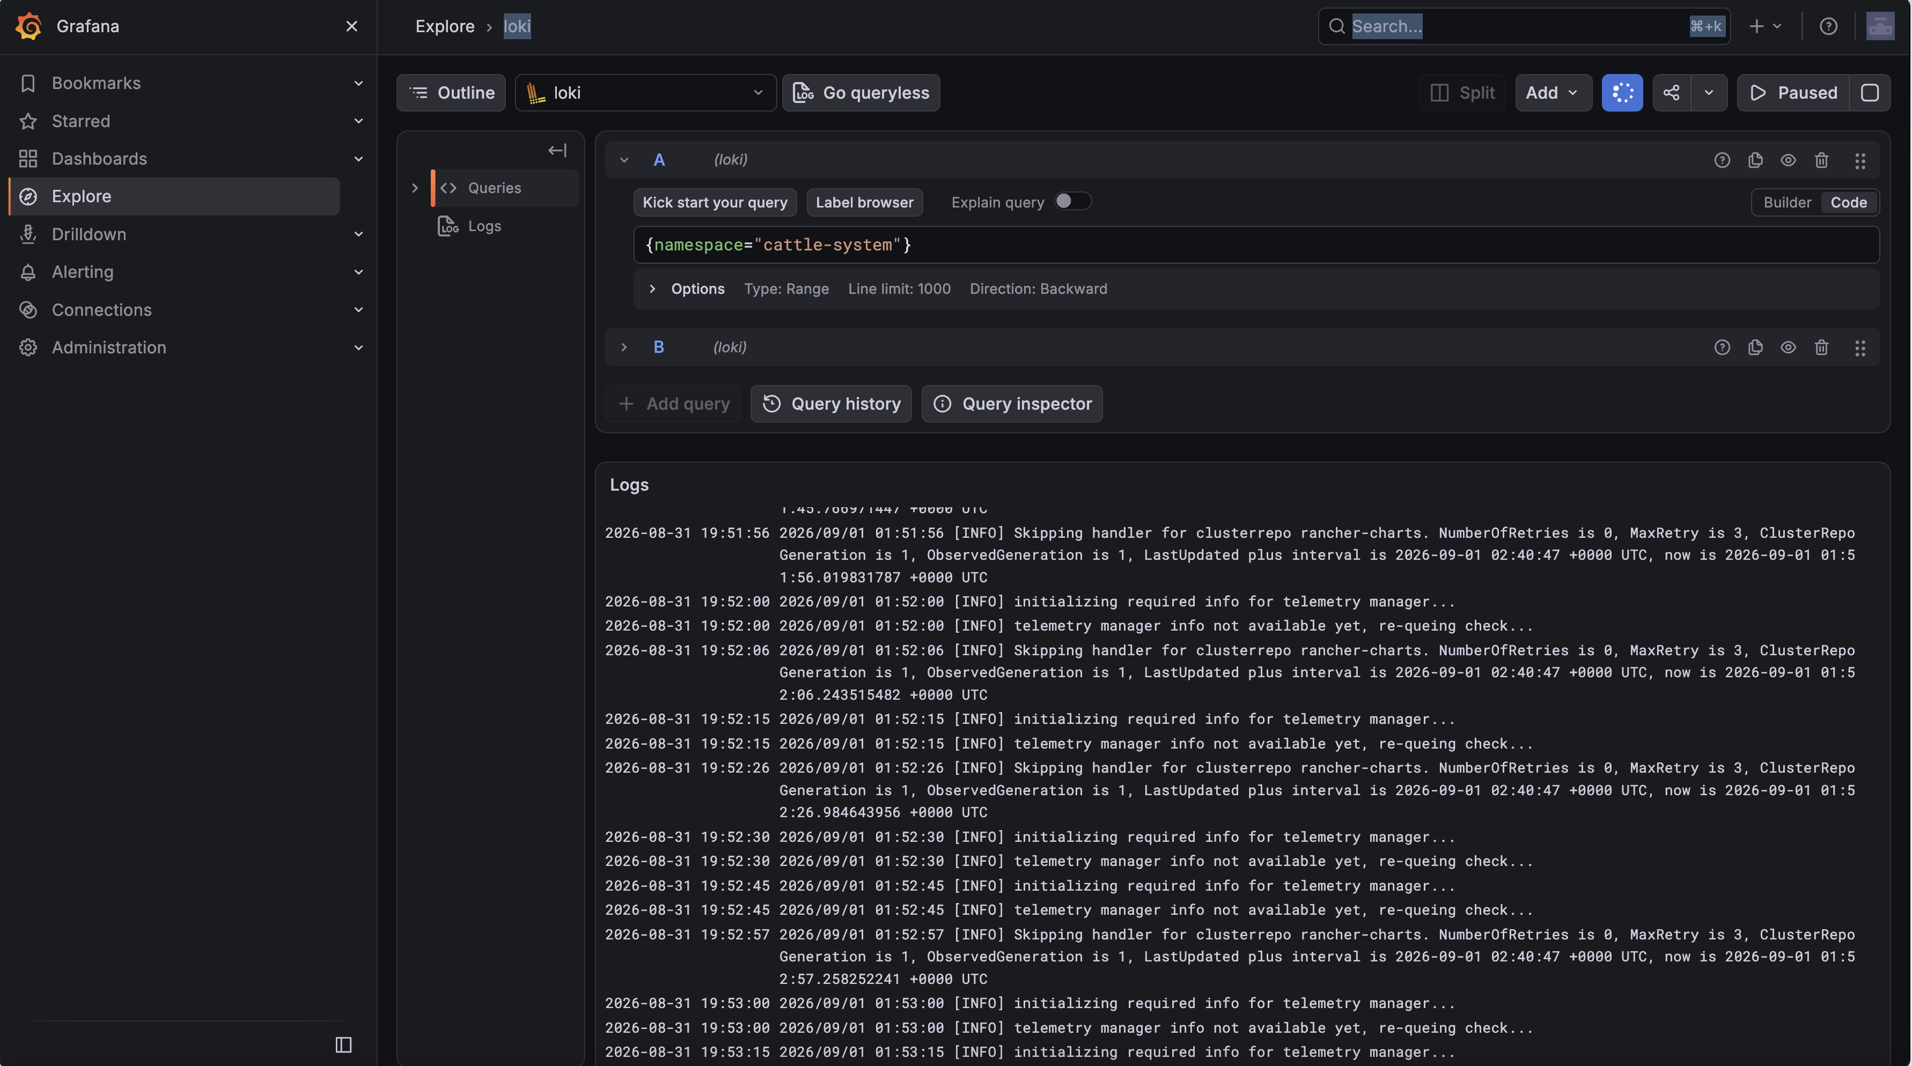Screen dimensions: 1912x1066
Task: Grab query A drag handle
Action: 1860,160
